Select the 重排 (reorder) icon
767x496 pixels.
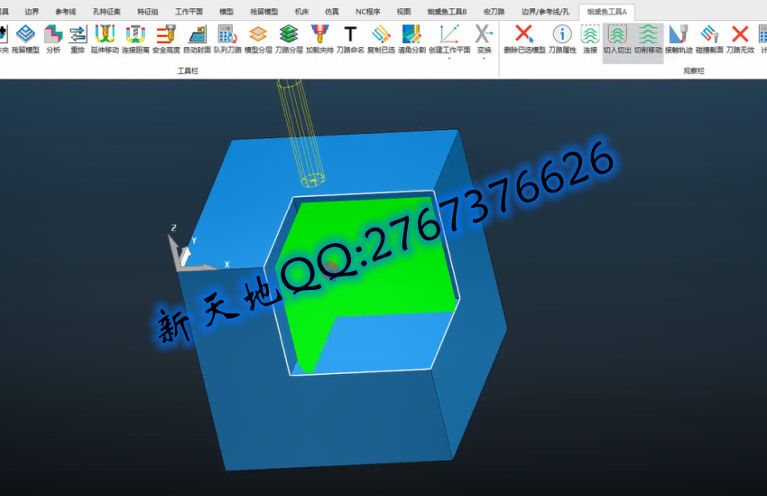click(78, 39)
